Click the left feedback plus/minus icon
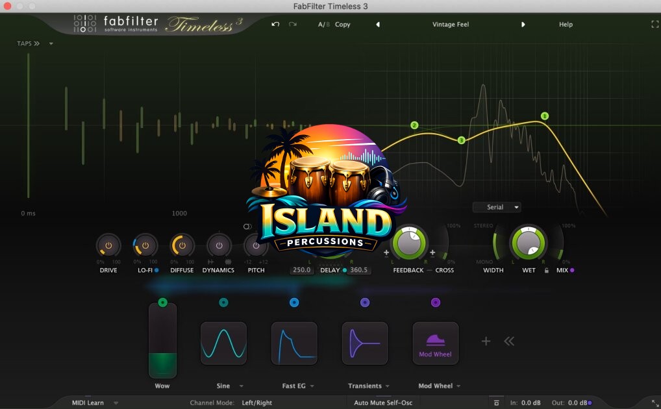This screenshot has height=409, width=661. coord(386,253)
